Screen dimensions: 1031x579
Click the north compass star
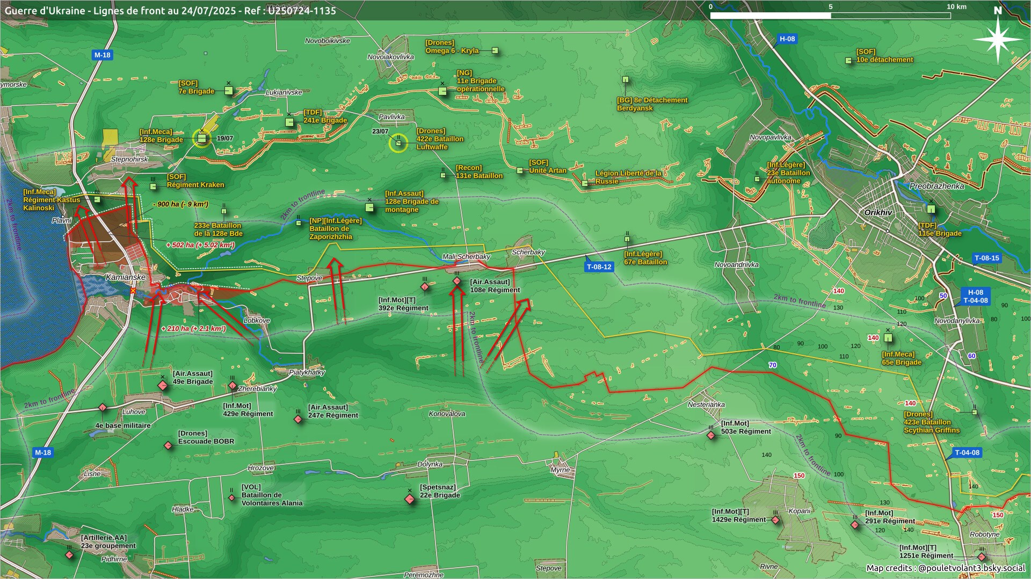coord(998,40)
